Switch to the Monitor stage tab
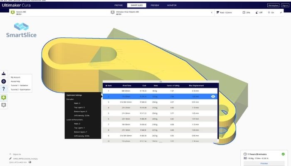 pos(172,5)
